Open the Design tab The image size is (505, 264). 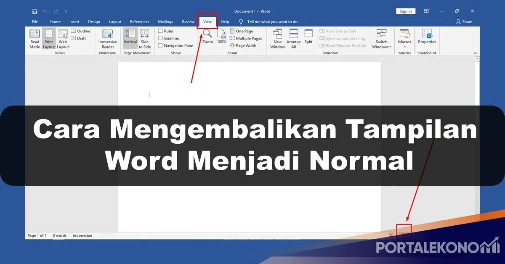94,22
